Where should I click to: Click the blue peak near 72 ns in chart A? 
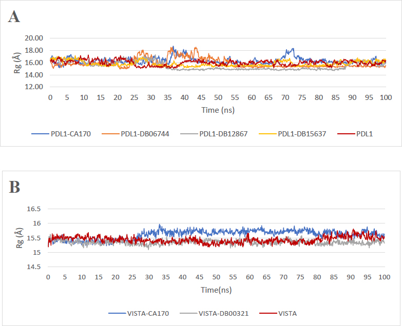[292, 50]
